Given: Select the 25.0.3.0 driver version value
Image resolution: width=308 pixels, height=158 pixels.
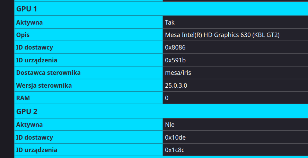Looking at the screenshot, I should (176, 86).
